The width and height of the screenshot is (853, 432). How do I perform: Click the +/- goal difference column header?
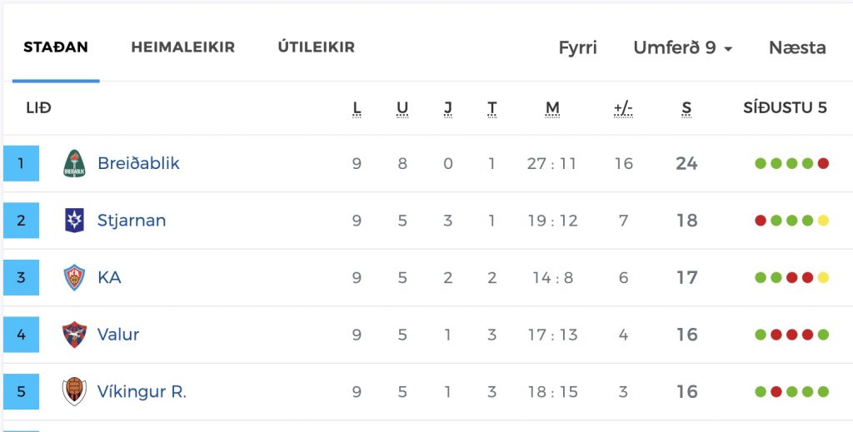[623, 109]
